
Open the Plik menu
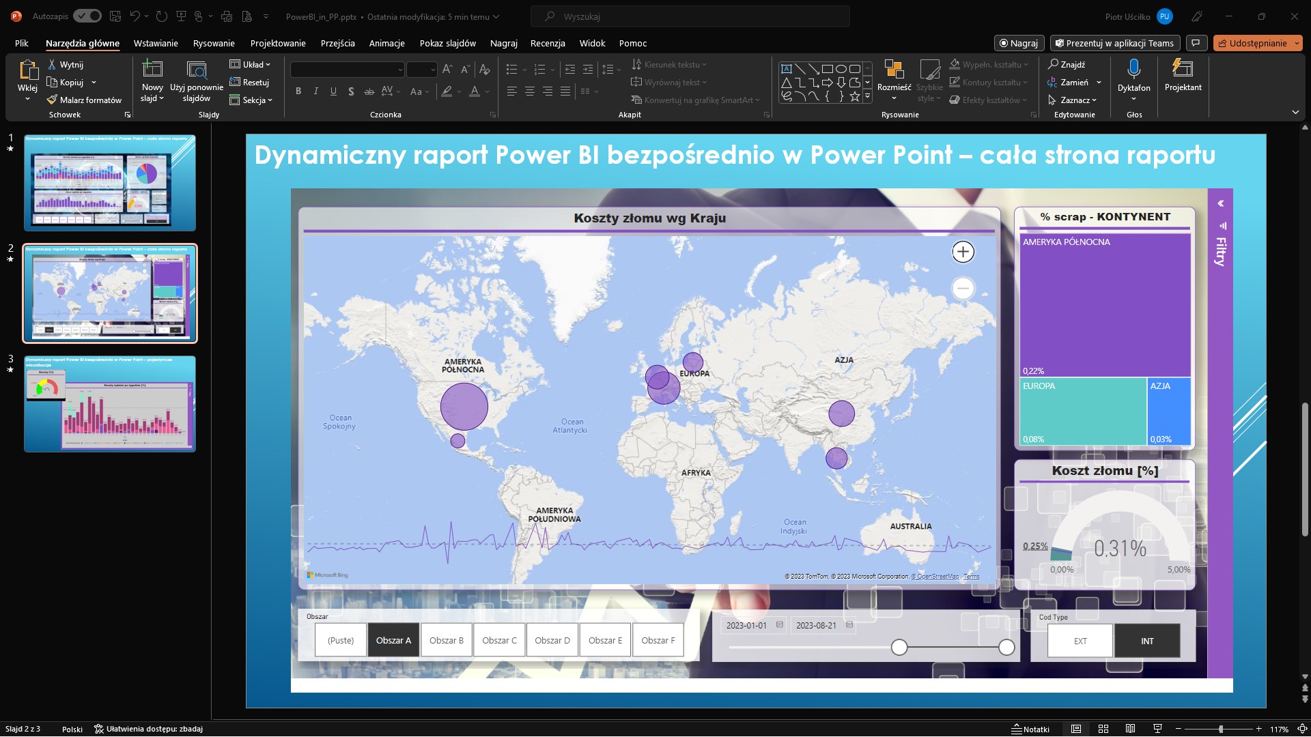pyautogui.click(x=22, y=43)
